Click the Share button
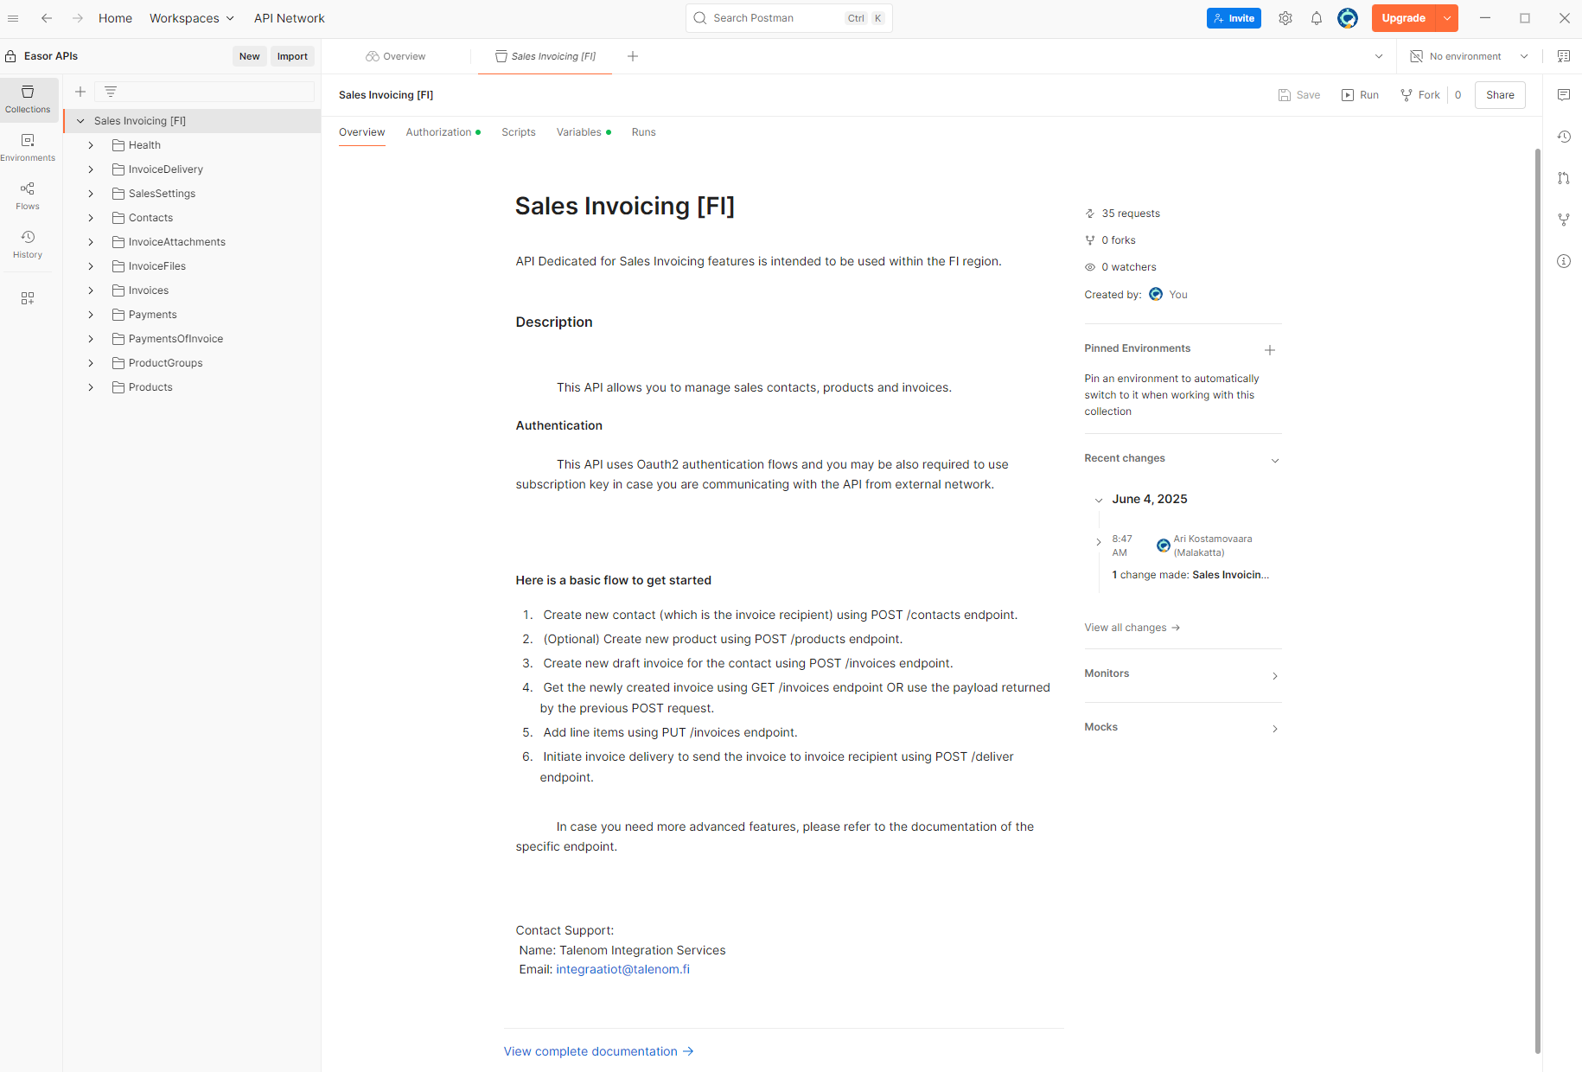1582x1072 pixels. [x=1500, y=95]
